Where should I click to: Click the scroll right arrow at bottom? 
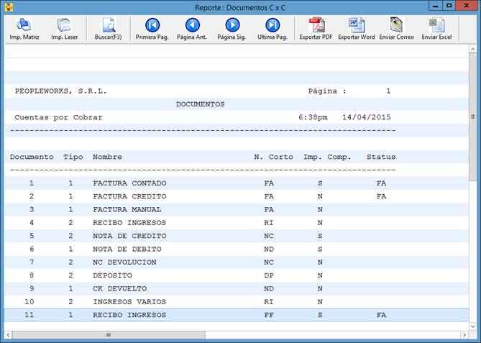pyautogui.click(x=462, y=335)
